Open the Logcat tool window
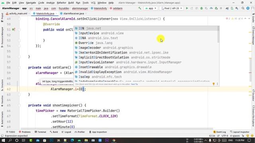The height and width of the screenshot is (143, 255). [67, 132]
